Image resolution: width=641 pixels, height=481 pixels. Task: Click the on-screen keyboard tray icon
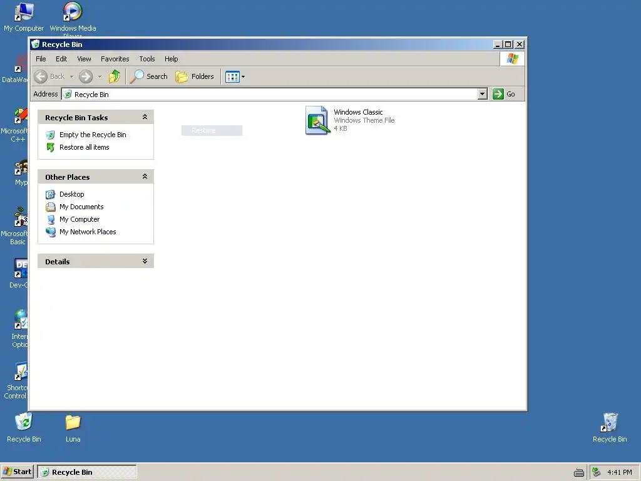[x=579, y=472]
